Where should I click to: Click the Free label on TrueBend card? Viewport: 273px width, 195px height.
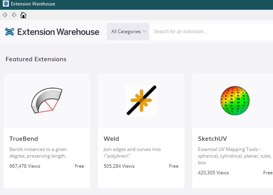80,166
